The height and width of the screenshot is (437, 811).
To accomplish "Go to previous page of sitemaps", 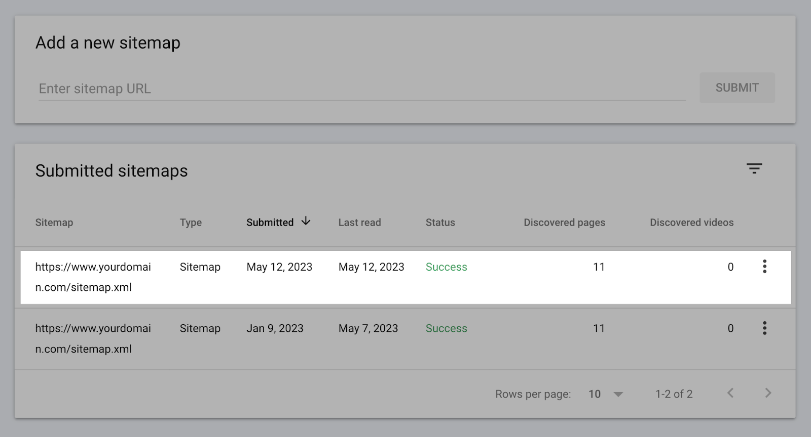I will click(730, 393).
